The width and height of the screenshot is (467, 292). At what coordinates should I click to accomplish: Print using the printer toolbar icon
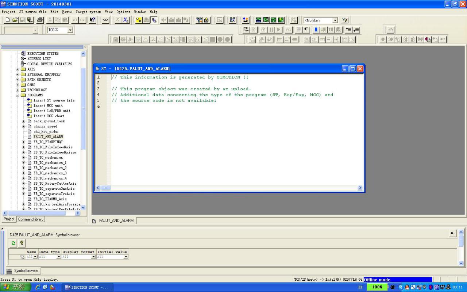pyautogui.click(x=40, y=20)
